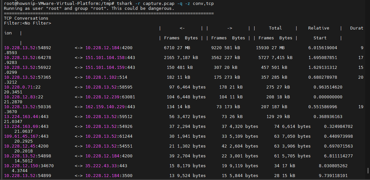Screen dimensions: 370x180
Task: Click the '63 3,906 bytes' total
Action: 292,146
